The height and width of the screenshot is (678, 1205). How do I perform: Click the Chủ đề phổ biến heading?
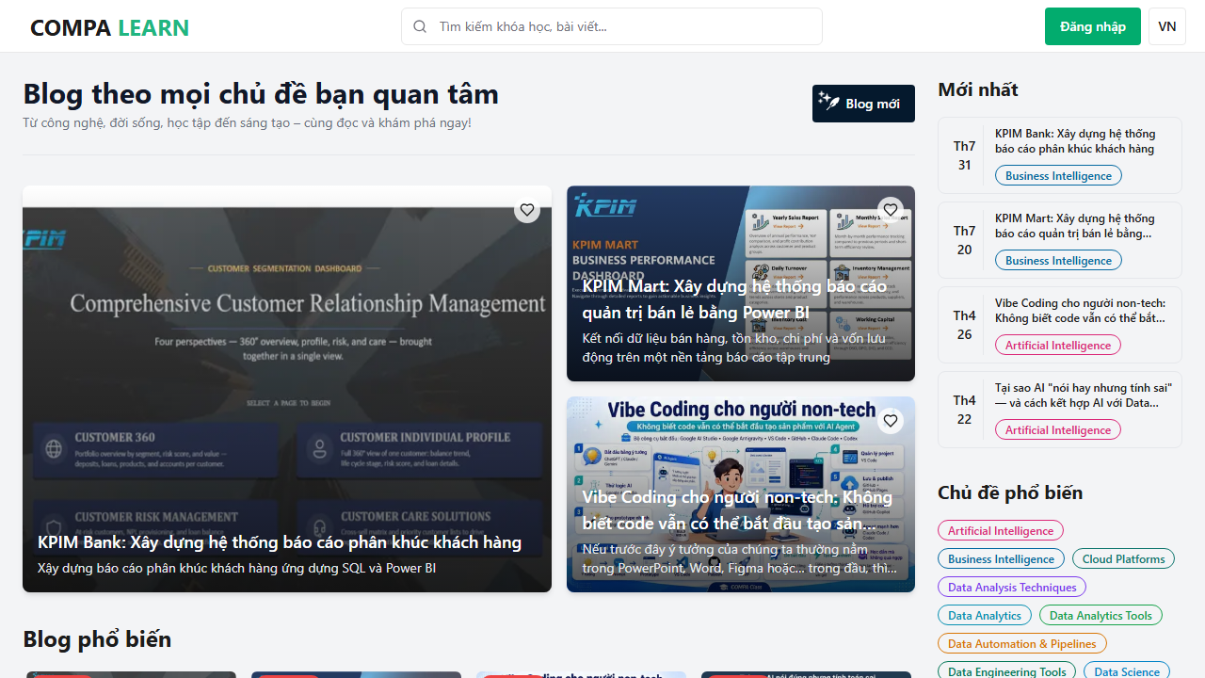pos(1010,492)
